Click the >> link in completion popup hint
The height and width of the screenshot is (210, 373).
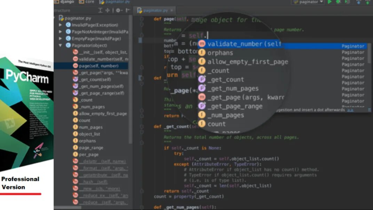(350, 110)
